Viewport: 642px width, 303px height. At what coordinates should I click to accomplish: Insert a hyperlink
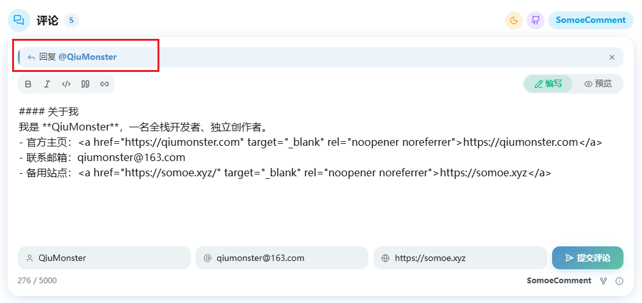[105, 84]
